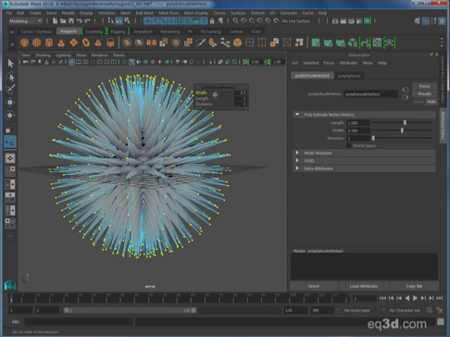
Task: Click the Presets button
Action: 424,94
